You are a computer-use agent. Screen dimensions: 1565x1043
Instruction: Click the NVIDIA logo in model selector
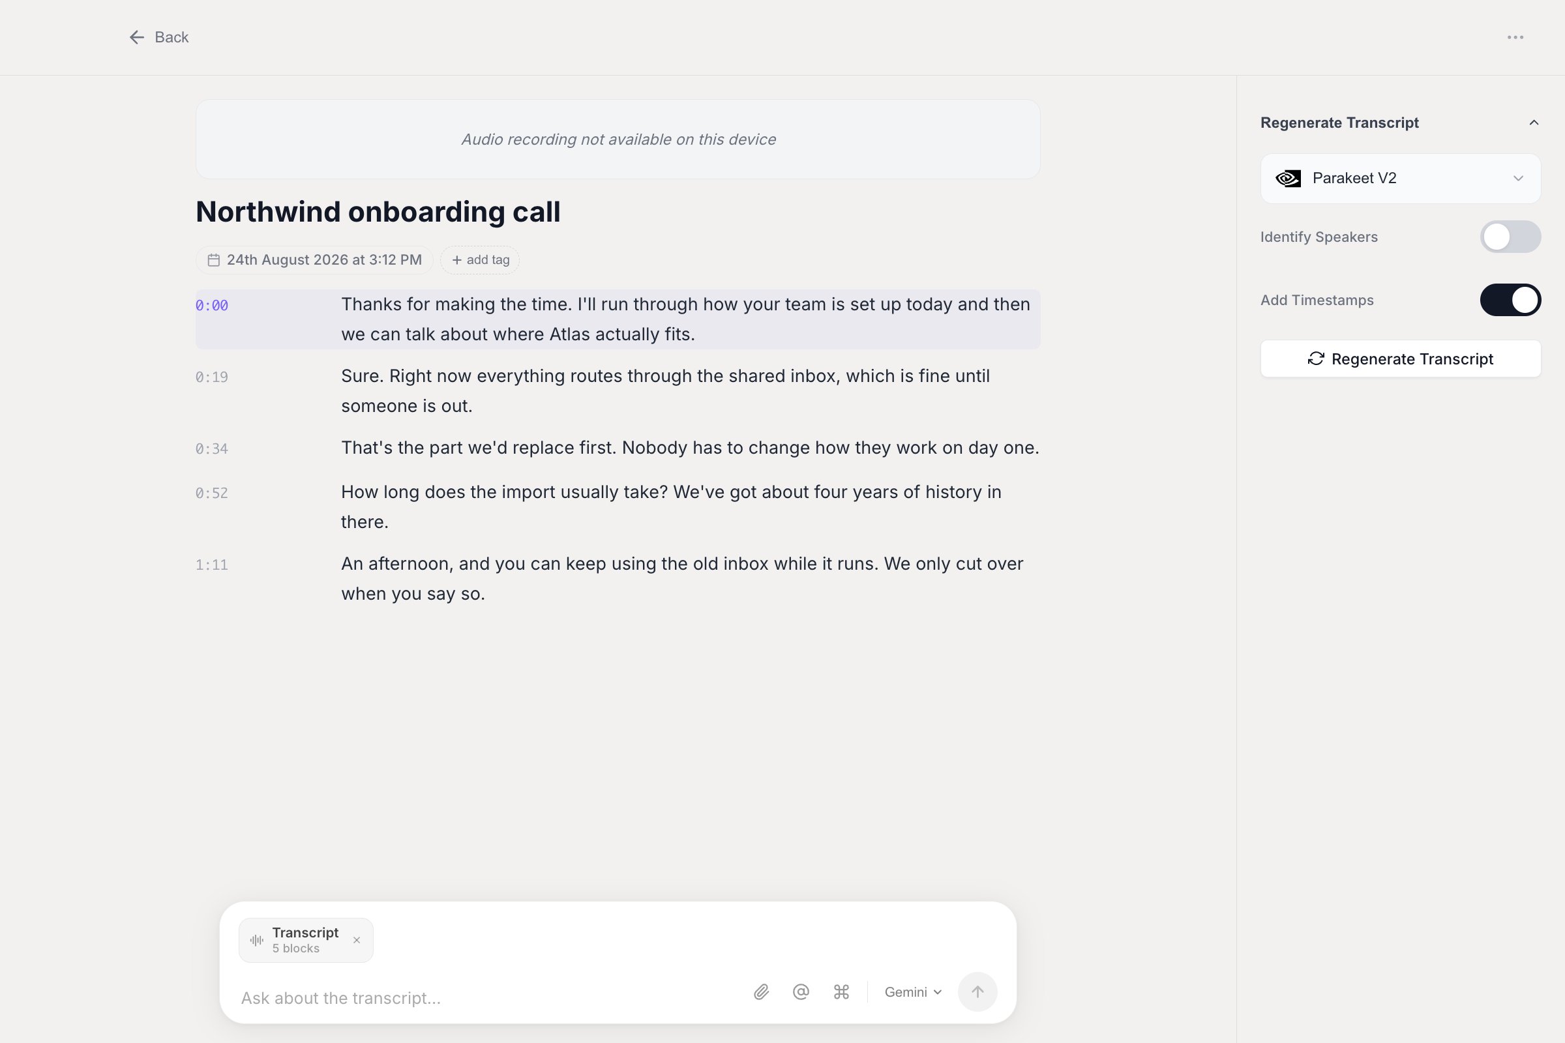point(1289,178)
